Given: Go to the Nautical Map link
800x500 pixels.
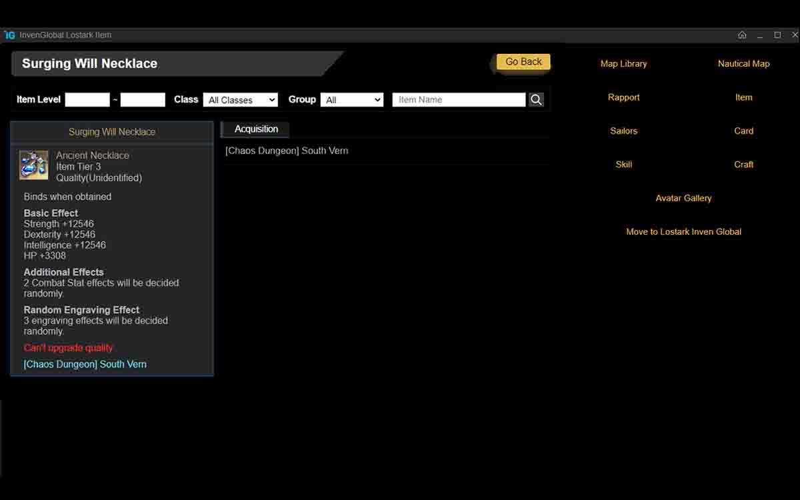Looking at the screenshot, I should [743, 64].
